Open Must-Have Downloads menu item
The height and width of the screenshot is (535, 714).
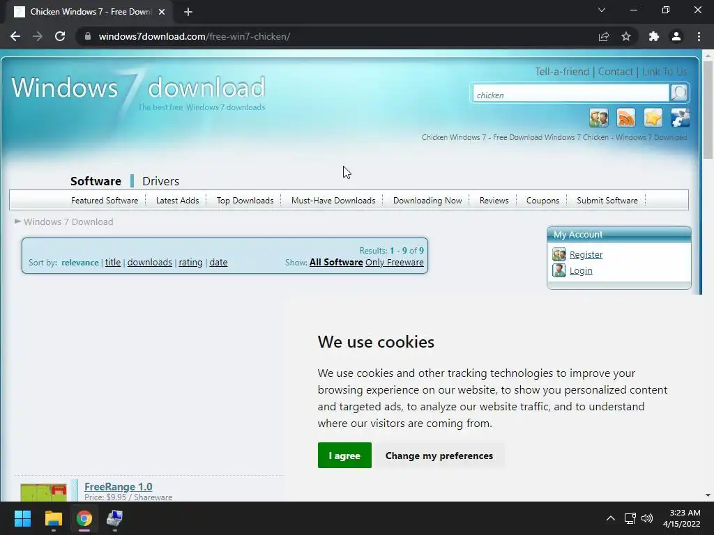[333, 201]
